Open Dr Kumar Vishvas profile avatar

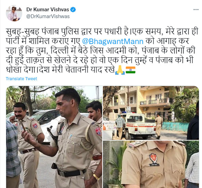point(14,13)
